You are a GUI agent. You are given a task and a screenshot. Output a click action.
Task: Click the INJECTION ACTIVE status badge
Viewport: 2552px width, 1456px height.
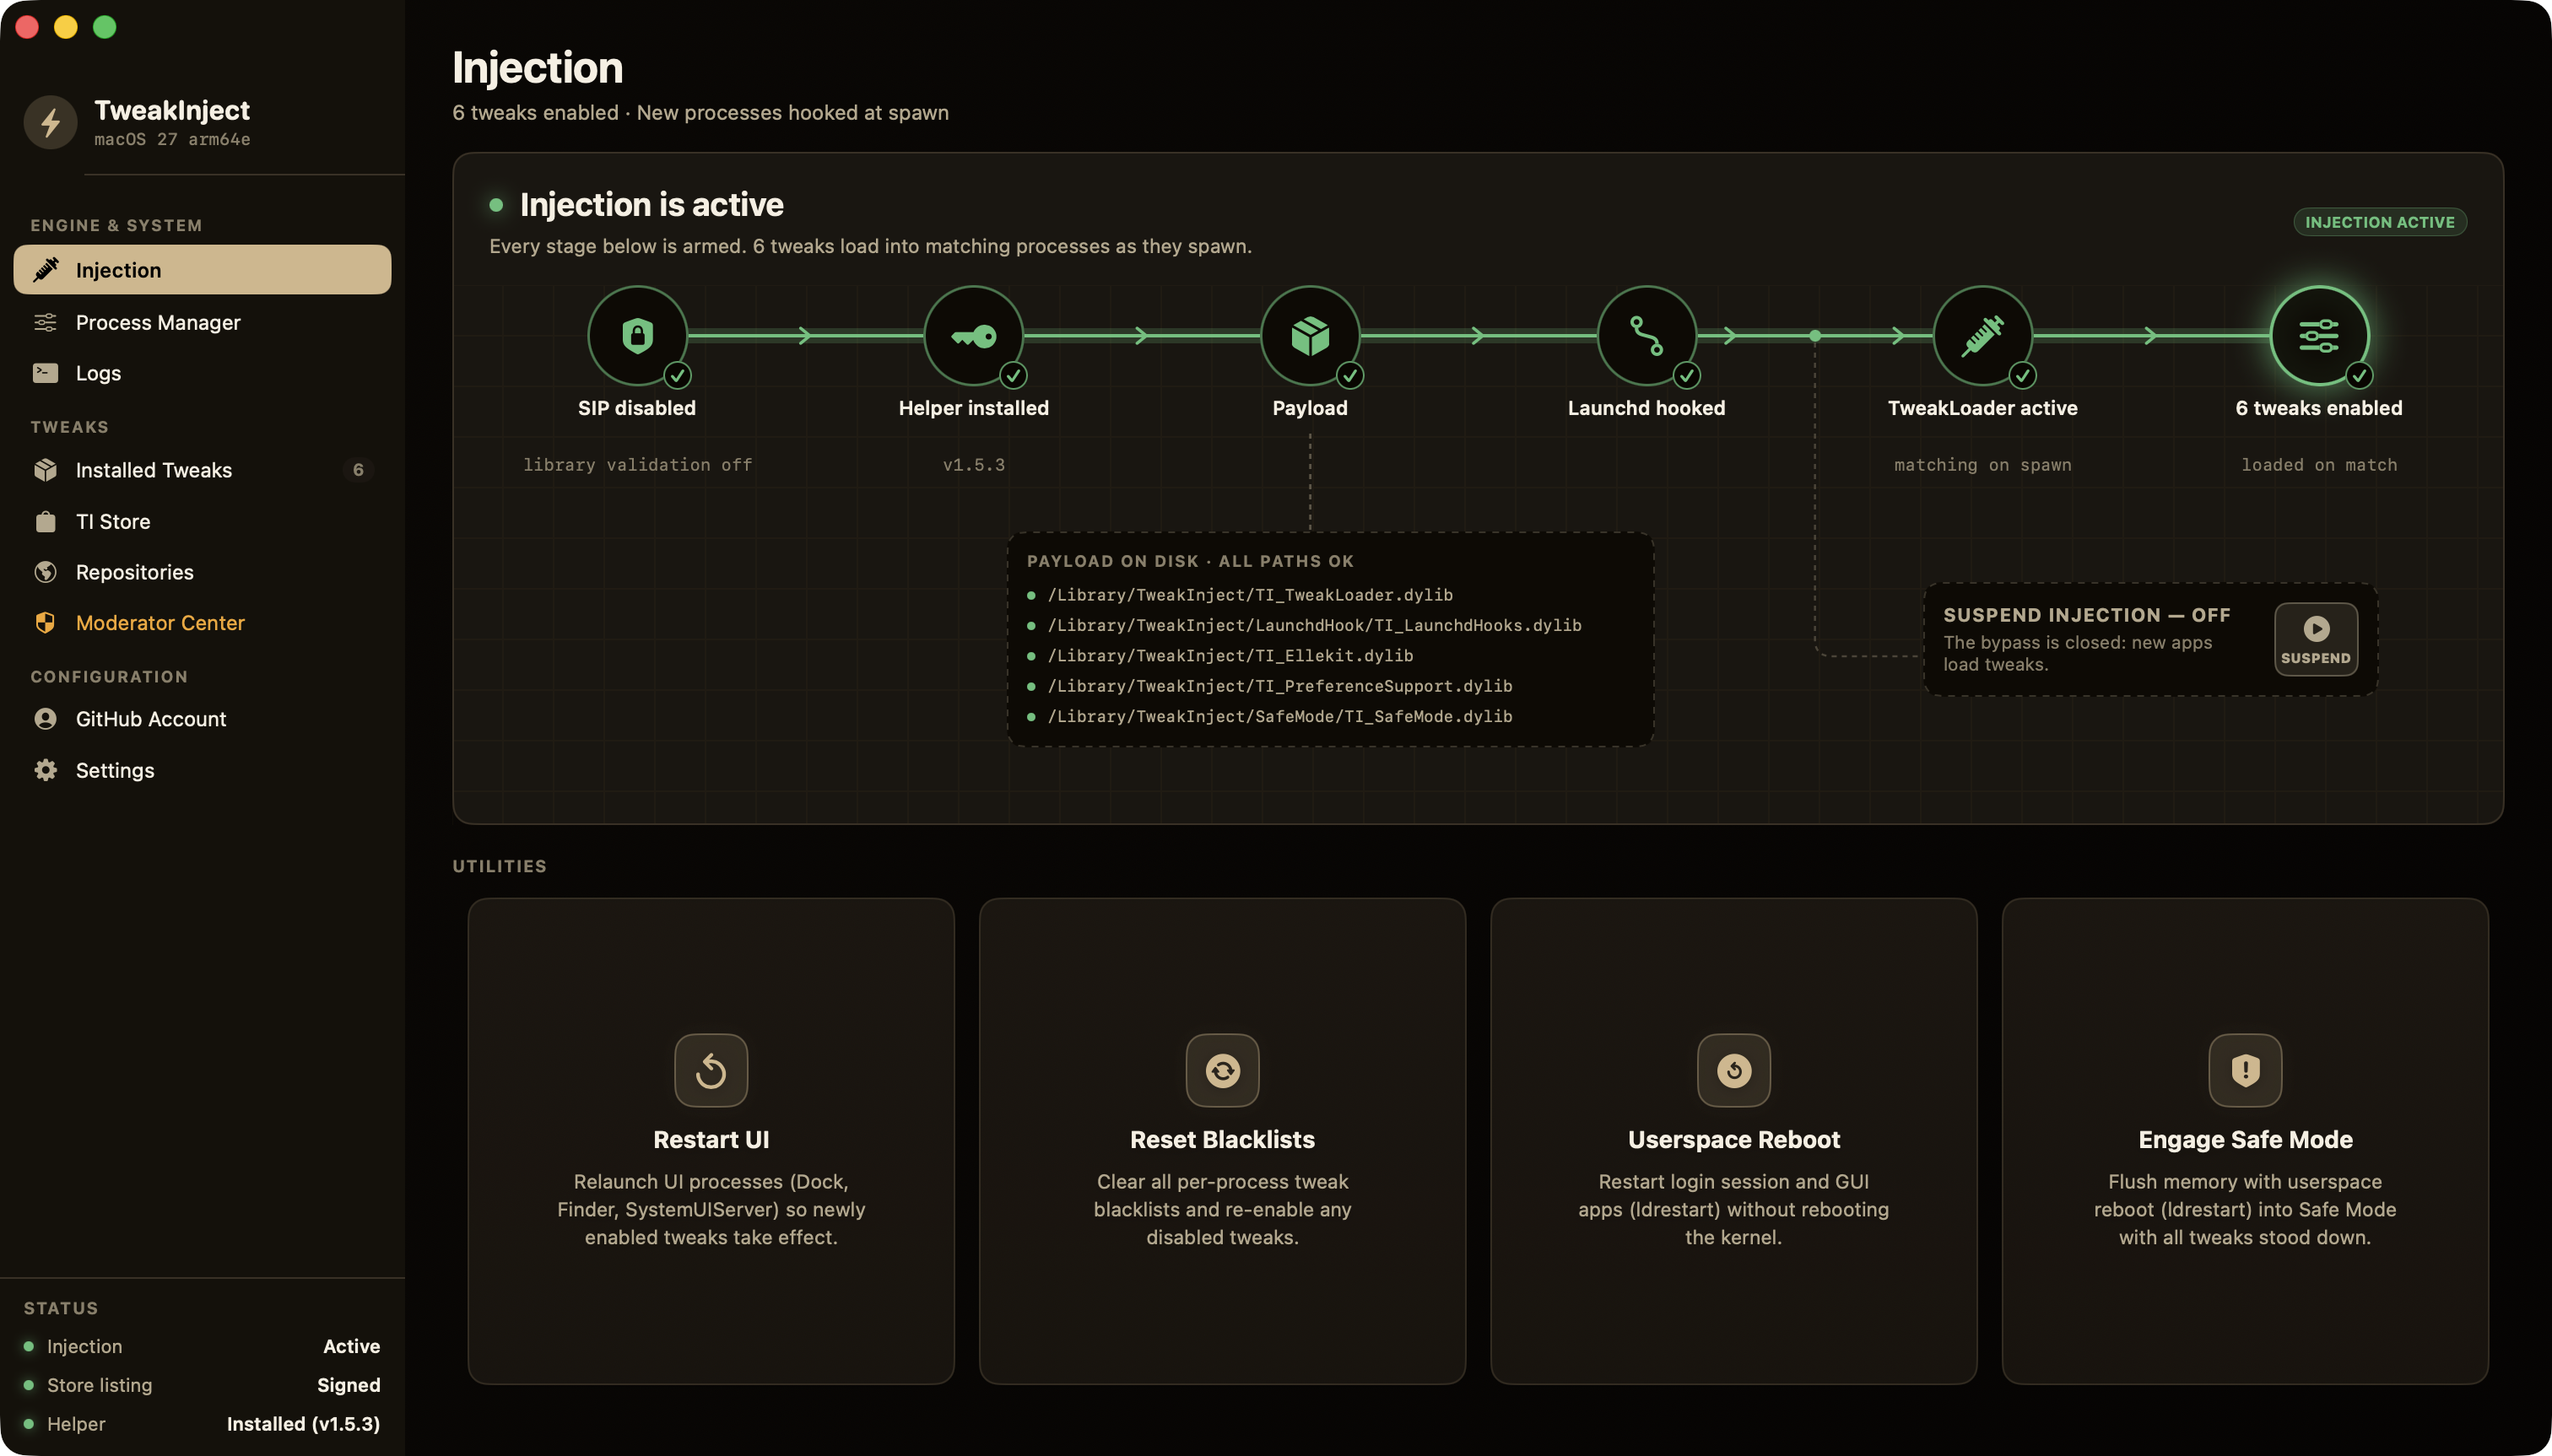point(2379,222)
